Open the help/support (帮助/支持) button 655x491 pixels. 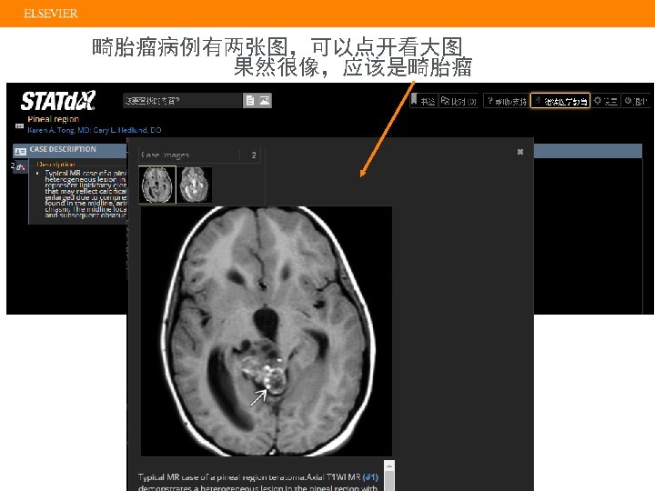point(507,101)
